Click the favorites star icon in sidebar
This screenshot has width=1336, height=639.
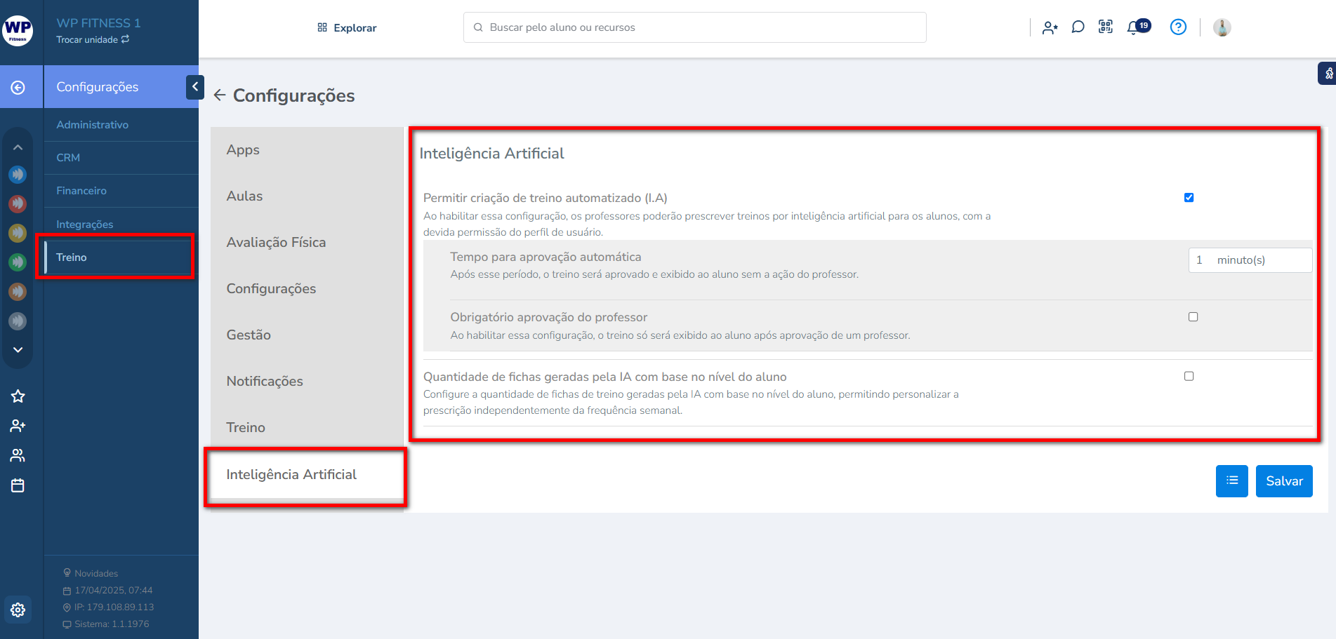point(18,396)
